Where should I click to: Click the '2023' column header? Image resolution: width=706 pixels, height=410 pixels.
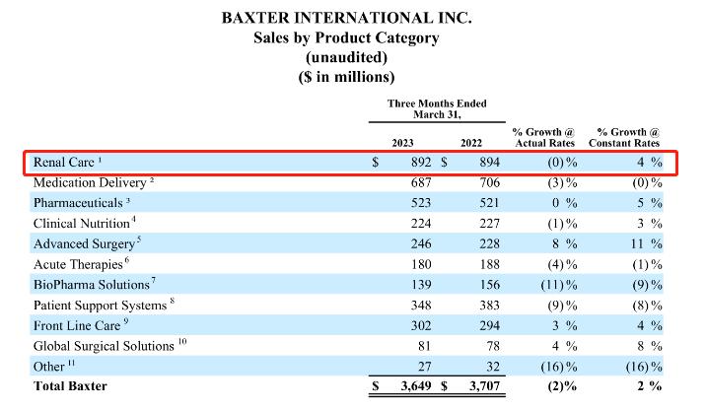coord(402,143)
